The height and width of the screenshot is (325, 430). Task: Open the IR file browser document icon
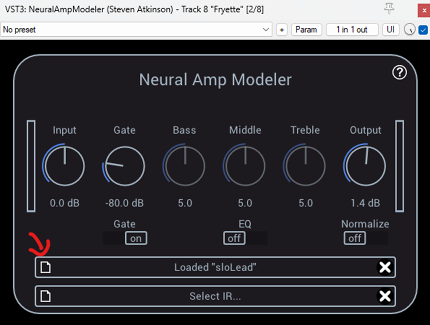[x=45, y=296]
